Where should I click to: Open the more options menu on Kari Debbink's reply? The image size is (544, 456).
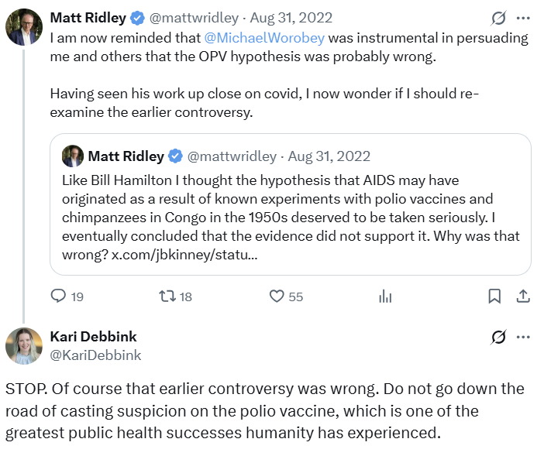pos(524,337)
